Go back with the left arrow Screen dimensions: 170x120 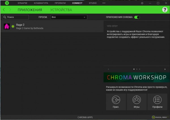point(4,10)
